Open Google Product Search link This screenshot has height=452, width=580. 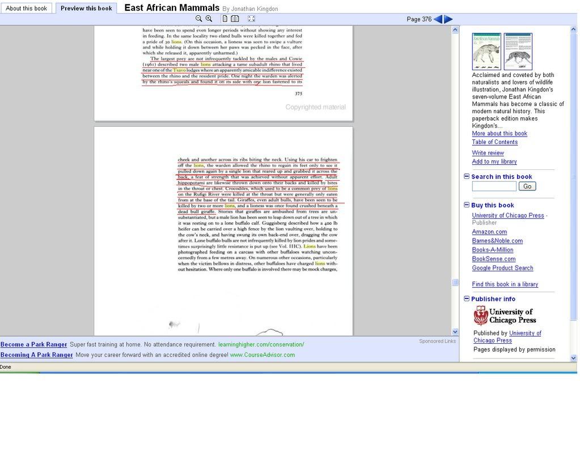click(x=502, y=268)
